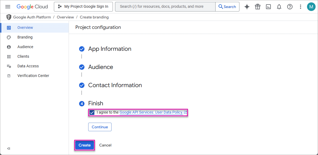The width and height of the screenshot is (318, 155).
Task: Click in the resource search field
Action: coord(165,7)
